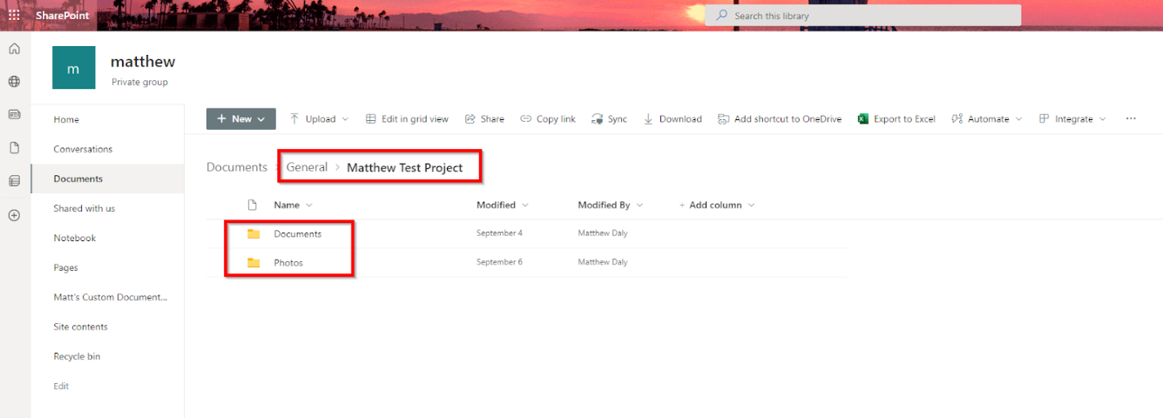
Task: Click the Documents folder icon in list
Action: coord(254,234)
